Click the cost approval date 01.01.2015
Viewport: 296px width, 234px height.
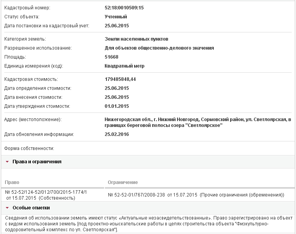[117, 106]
